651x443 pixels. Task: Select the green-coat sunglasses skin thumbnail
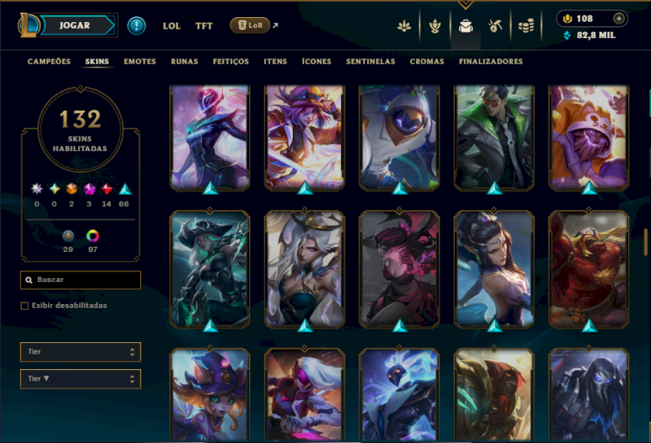[x=494, y=137]
